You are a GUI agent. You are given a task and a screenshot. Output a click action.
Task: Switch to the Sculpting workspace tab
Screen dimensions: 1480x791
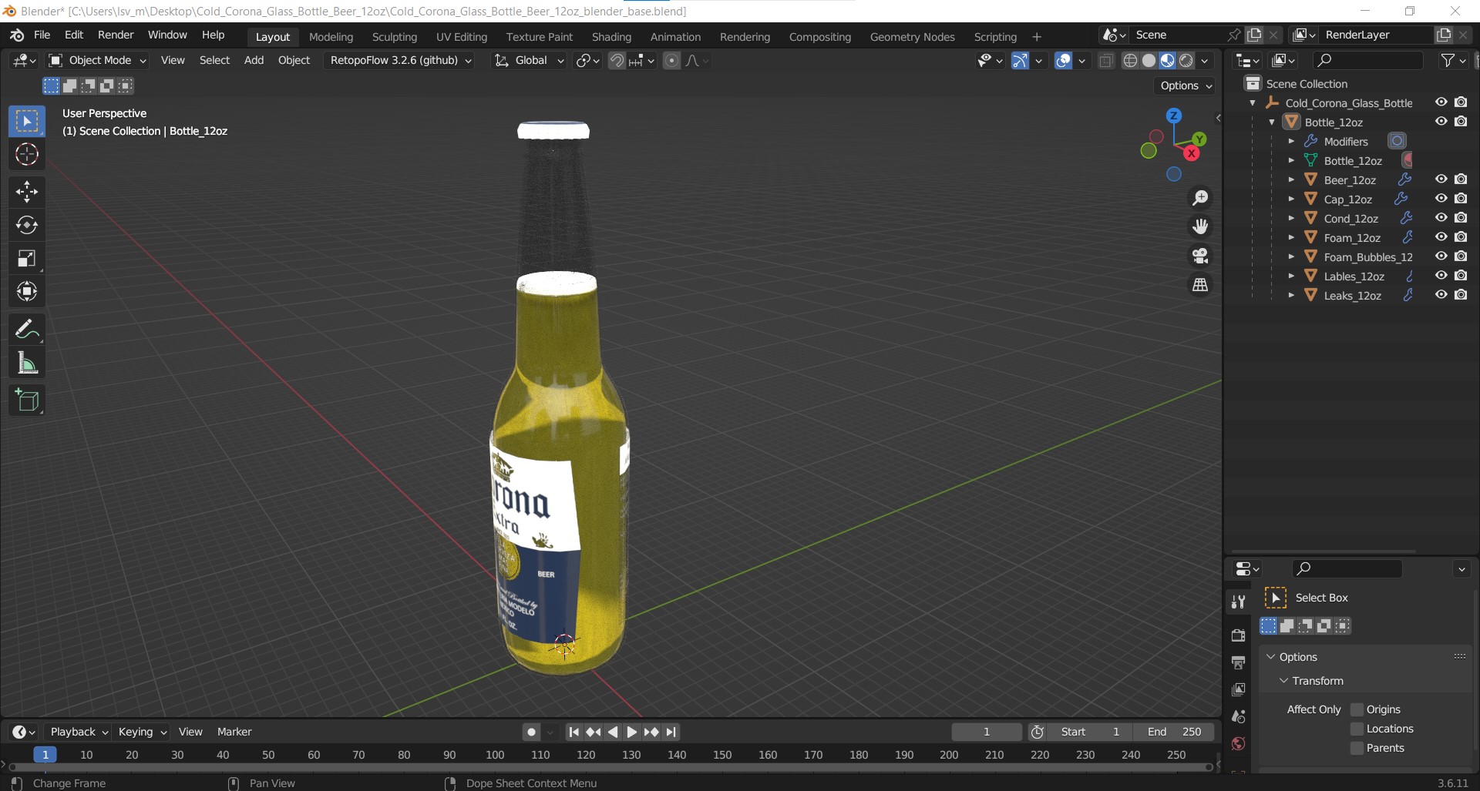click(x=394, y=37)
